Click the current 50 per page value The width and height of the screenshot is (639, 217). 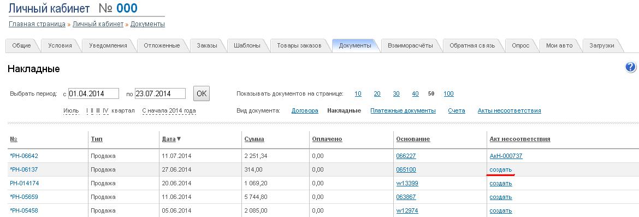[x=431, y=94]
